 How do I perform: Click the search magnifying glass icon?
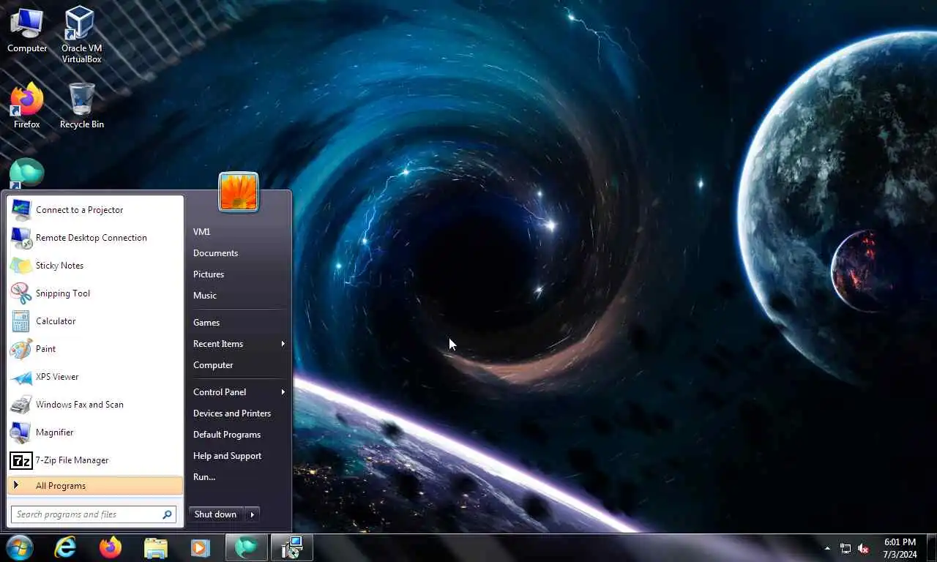click(x=167, y=514)
